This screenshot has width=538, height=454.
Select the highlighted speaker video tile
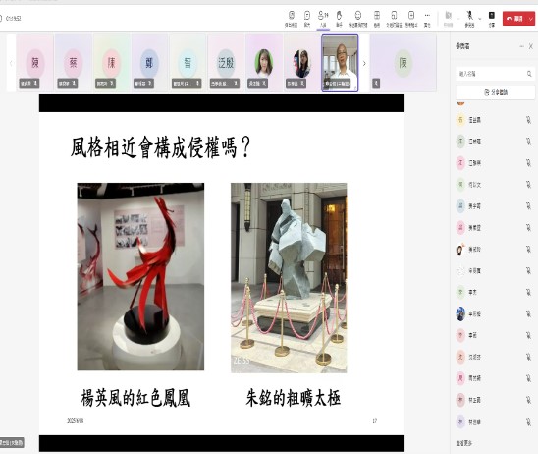tap(340, 63)
